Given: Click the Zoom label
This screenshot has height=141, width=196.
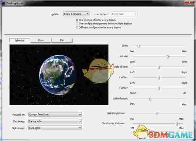Looking at the screenshot, I should coord(125,46).
